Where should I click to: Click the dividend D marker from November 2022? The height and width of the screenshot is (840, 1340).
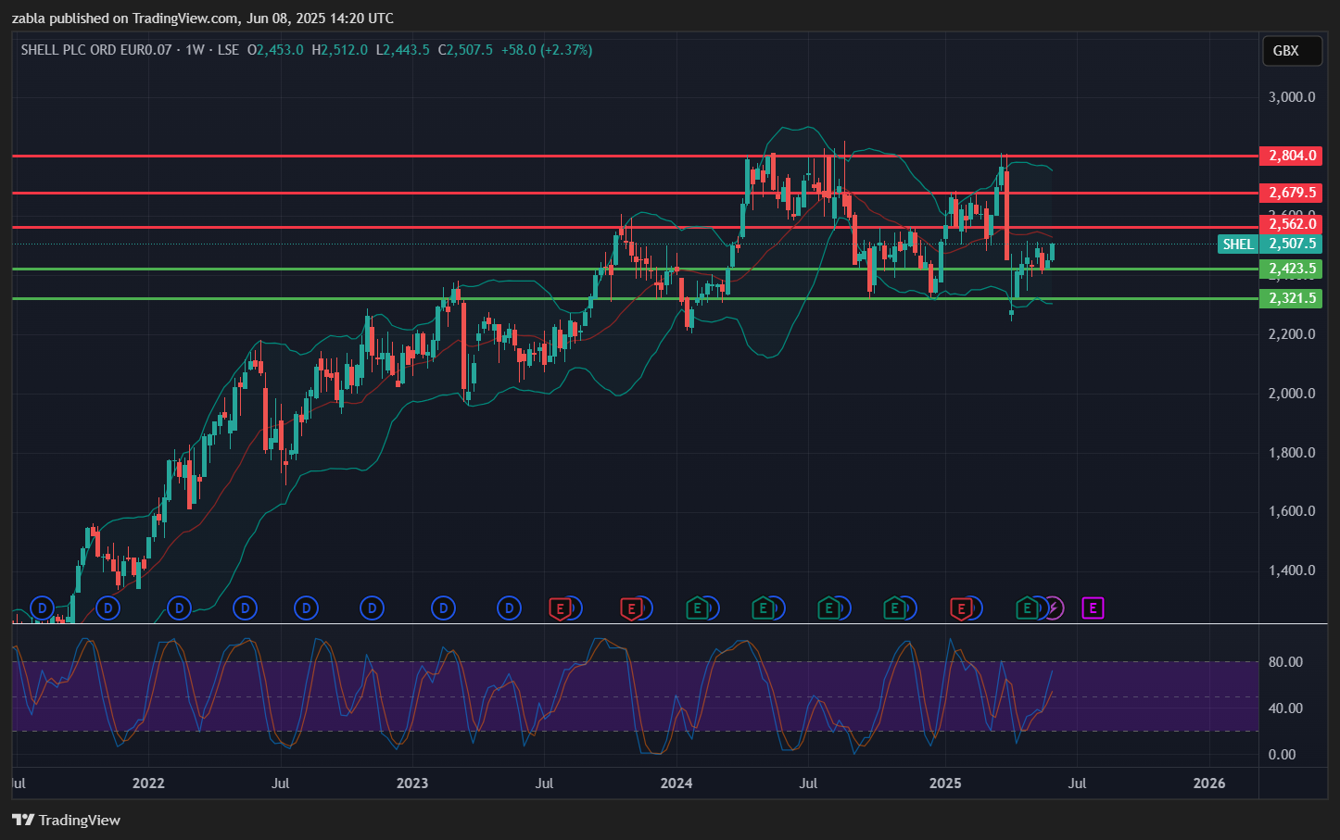click(372, 608)
